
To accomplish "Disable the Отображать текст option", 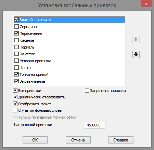I will [15, 104].
